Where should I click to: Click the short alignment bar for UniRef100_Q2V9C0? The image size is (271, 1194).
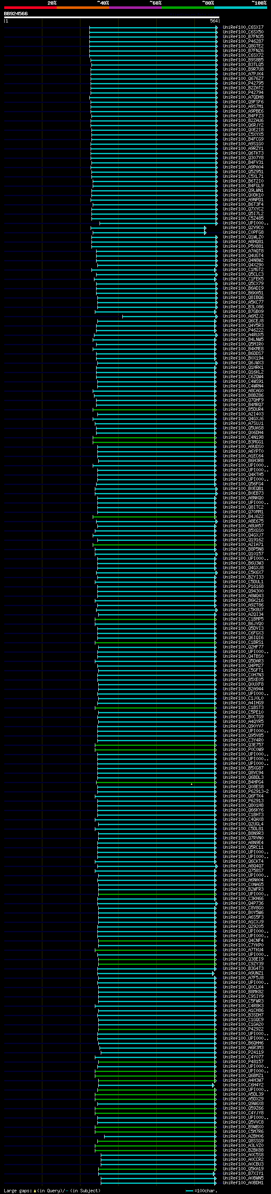[148, 227]
